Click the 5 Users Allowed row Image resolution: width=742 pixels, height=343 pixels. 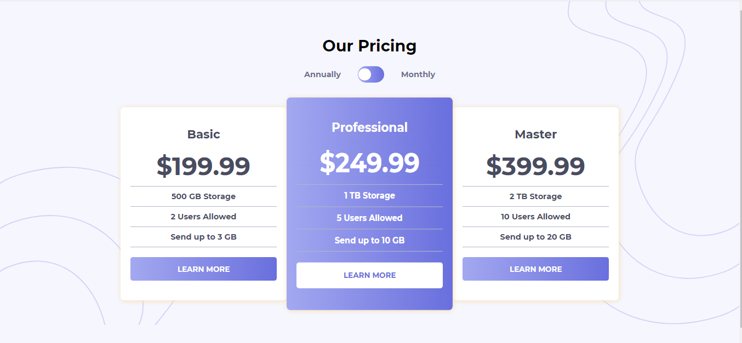coord(369,218)
